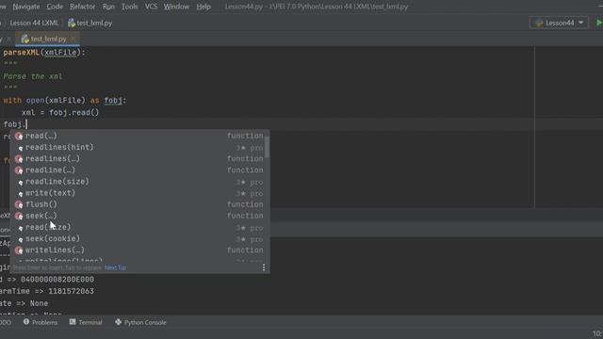Click the red function icon beside seek(…)
The height and width of the screenshot is (339, 603).
click(x=19, y=216)
